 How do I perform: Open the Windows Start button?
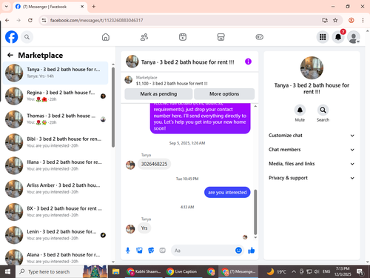tap(7, 272)
